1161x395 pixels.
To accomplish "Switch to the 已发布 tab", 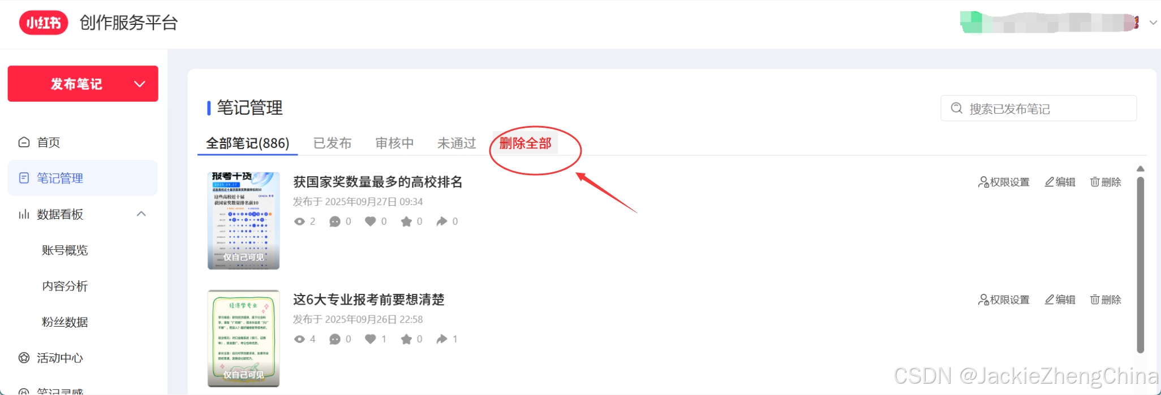I will (x=333, y=143).
